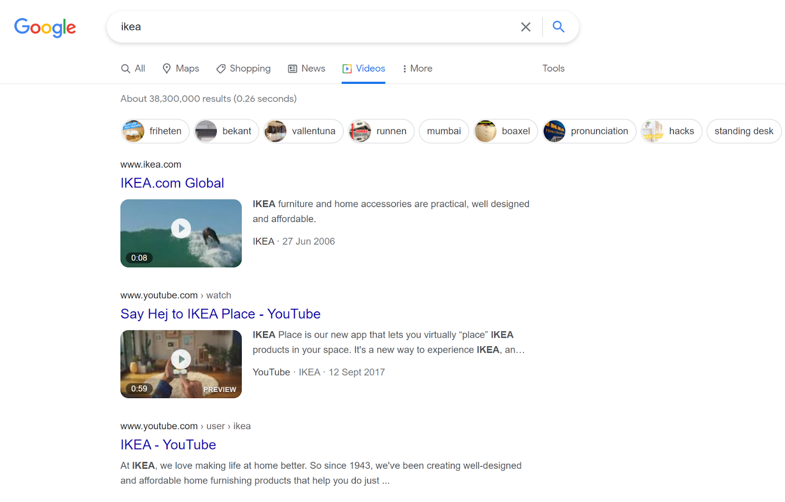Screen dimensions: 785x502
Task: Clear the search box with the X icon
Action: click(525, 27)
